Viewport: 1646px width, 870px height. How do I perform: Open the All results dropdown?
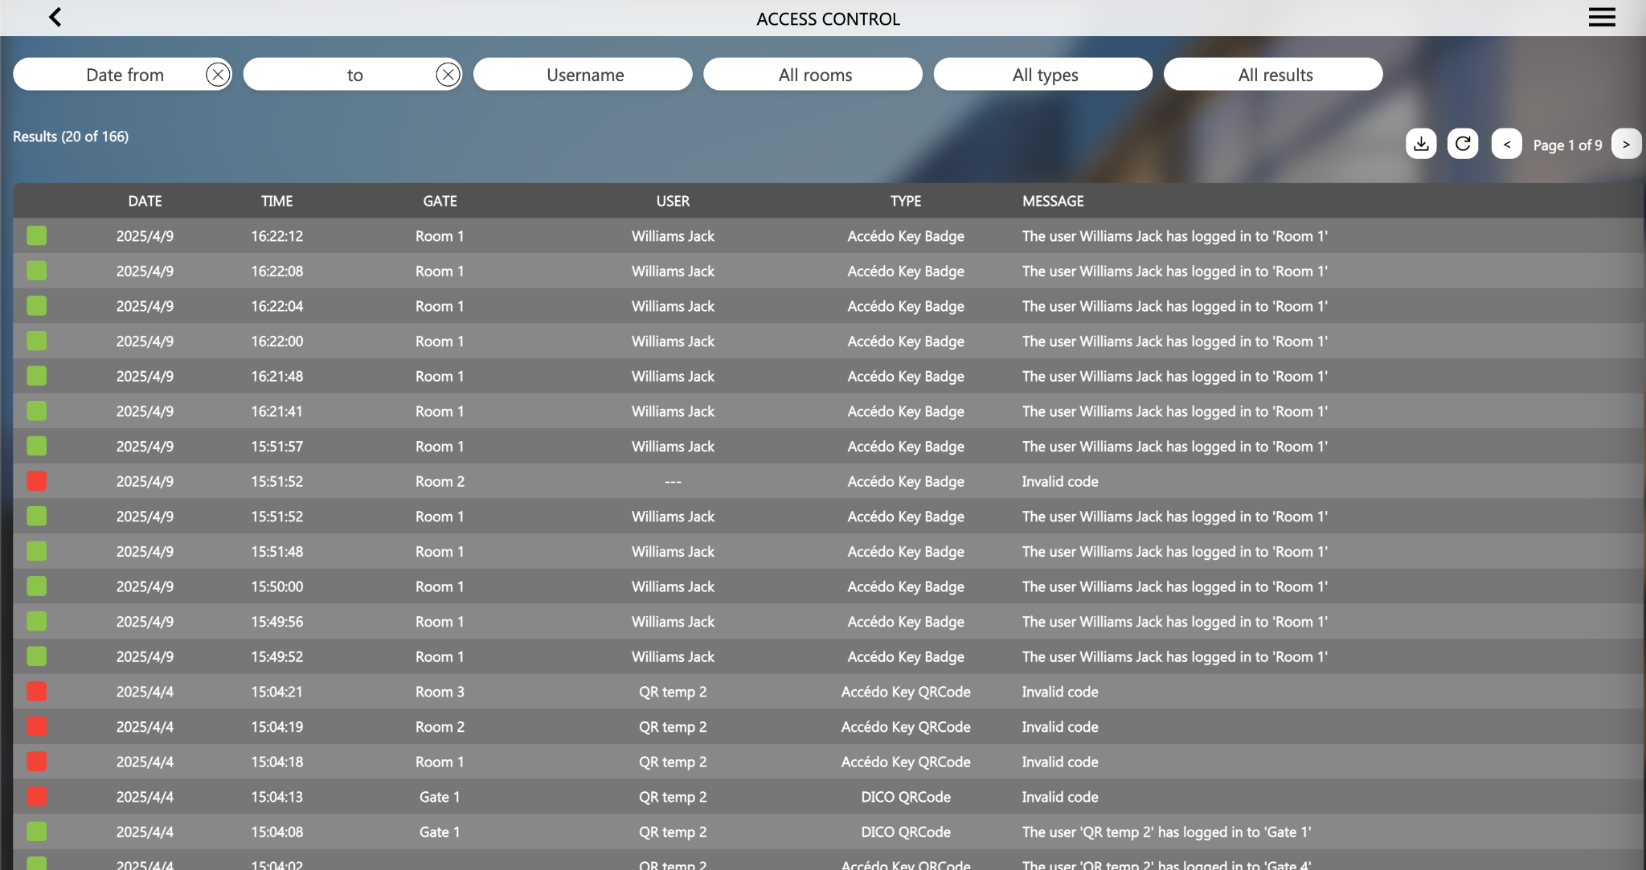point(1273,75)
